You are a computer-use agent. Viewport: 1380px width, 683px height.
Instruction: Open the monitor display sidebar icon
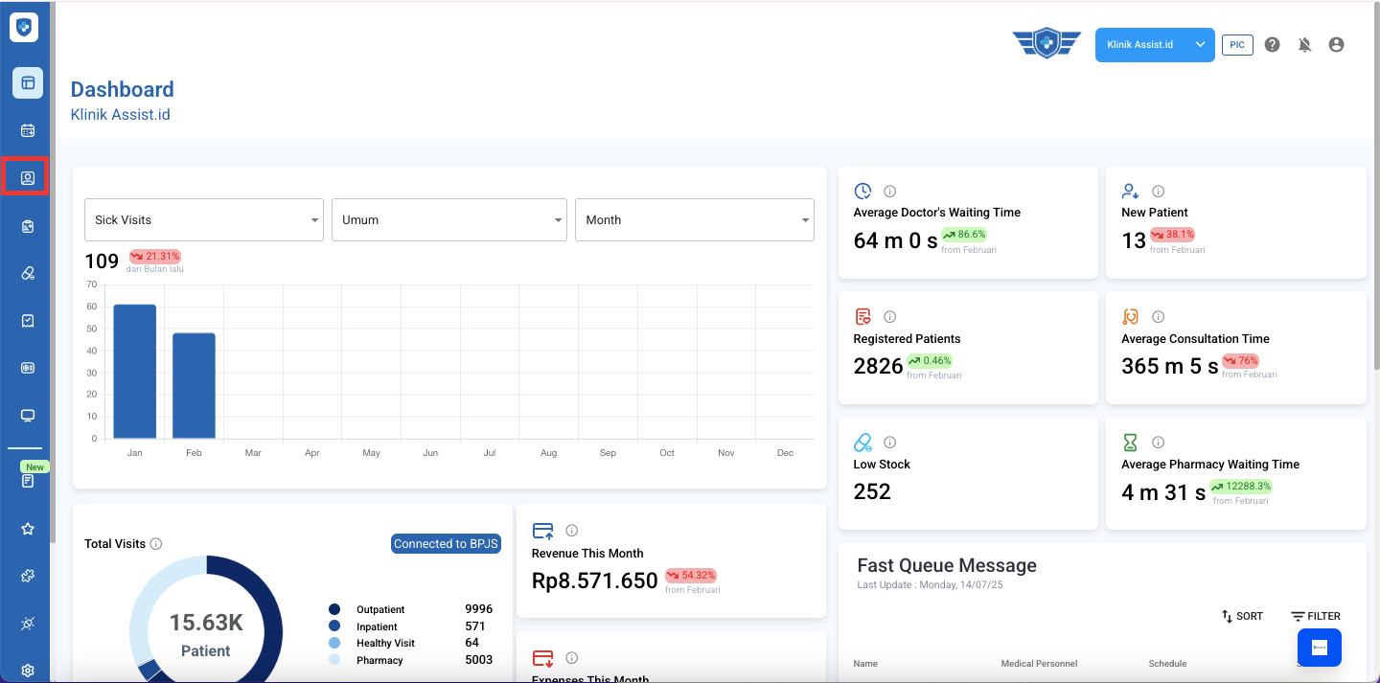pyautogui.click(x=28, y=416)
